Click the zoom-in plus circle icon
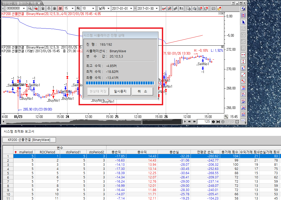This screenshot has height=200, width=281. pyautogui.click(x=223, y=122)
